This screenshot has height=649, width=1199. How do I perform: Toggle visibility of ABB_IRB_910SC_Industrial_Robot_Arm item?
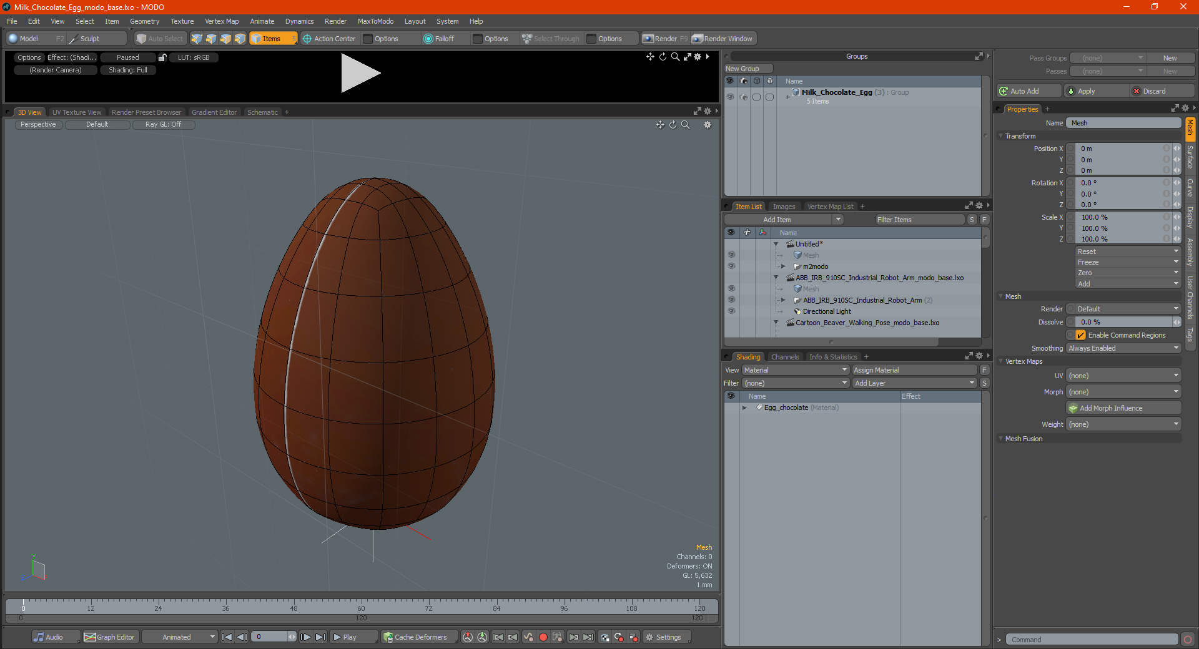[731, 300]
